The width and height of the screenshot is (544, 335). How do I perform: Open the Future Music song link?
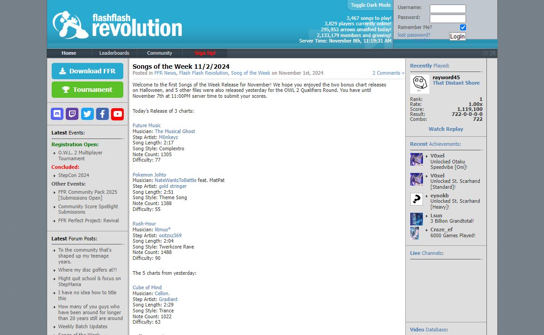point(146,125)
